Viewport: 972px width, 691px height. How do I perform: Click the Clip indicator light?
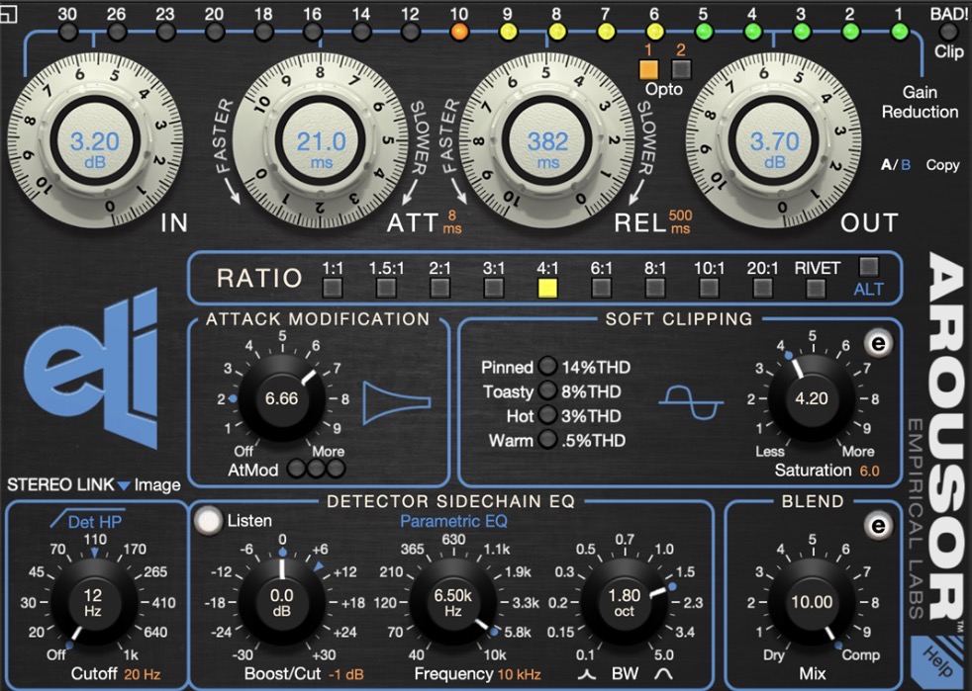coord(949,30)
